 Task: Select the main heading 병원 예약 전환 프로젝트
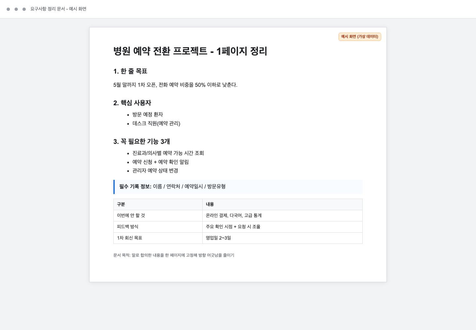(x=190, y=51)
